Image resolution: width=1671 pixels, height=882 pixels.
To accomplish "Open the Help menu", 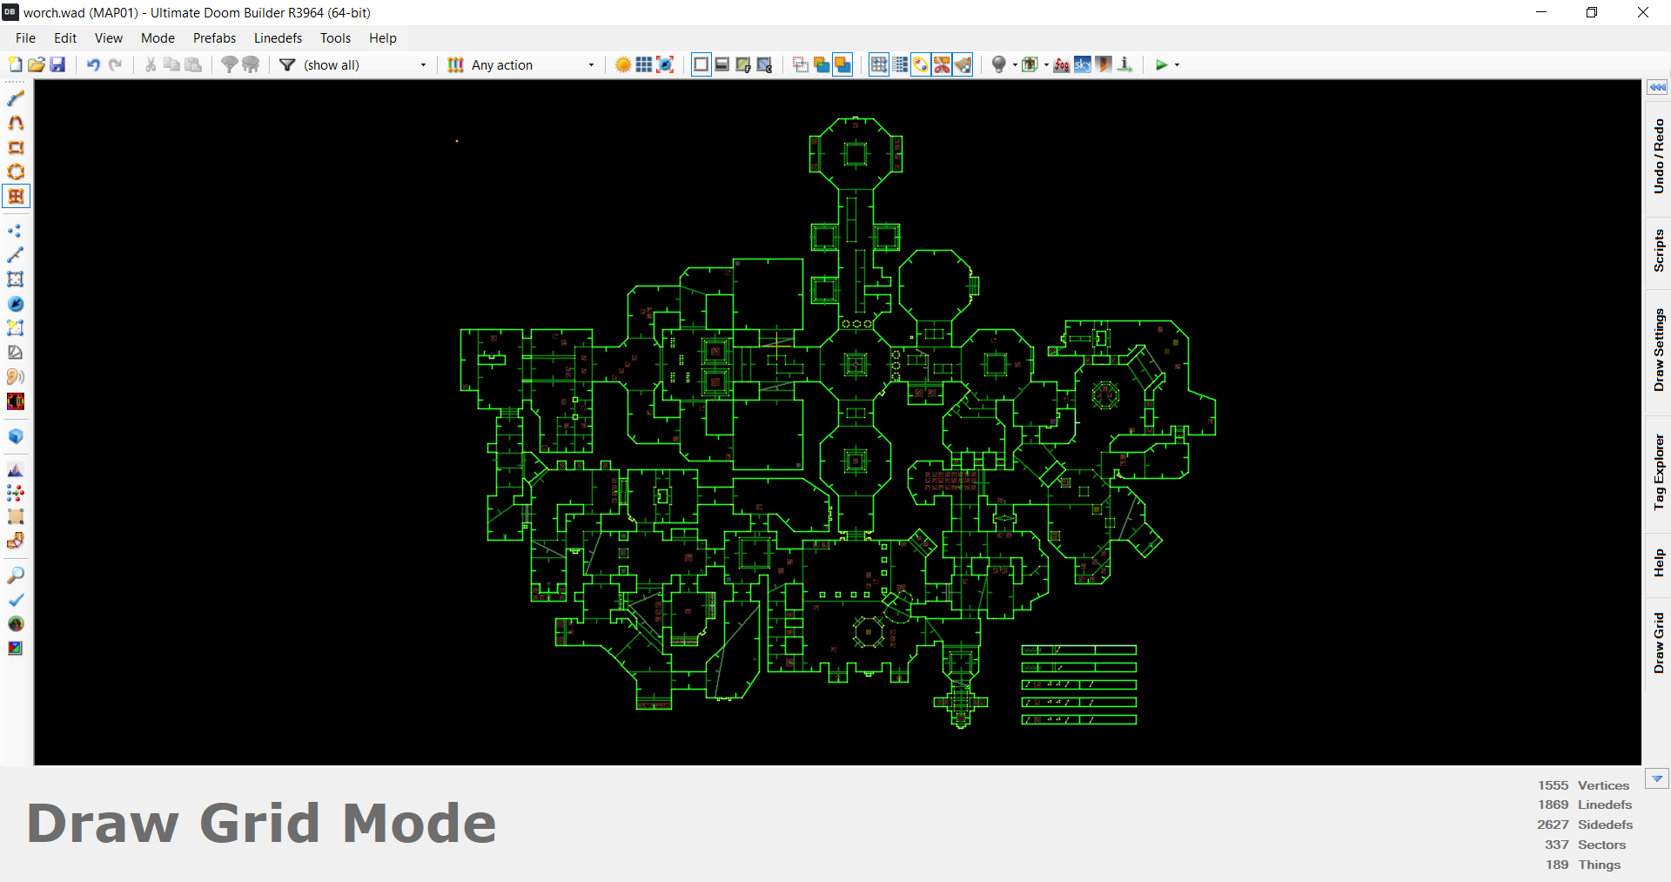I will [x=382, y=38].
